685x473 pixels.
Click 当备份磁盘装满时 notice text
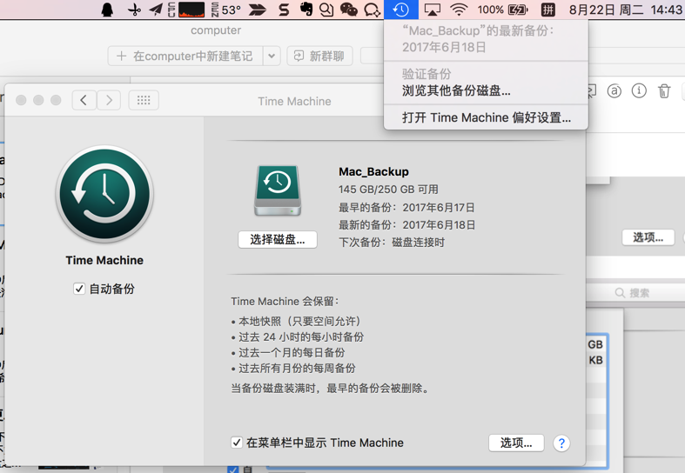point(330,388)
